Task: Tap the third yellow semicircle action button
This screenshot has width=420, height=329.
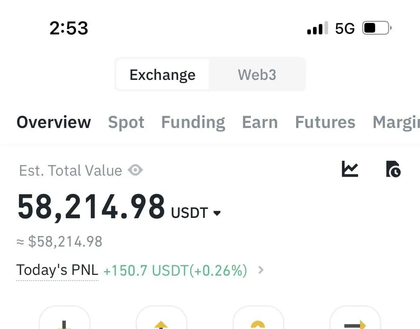Action: [258, 318]
